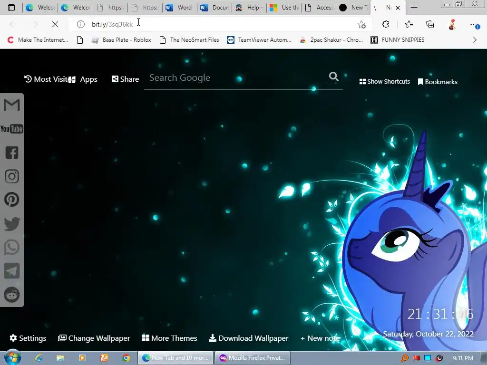Open a new browser tab
This screenshot has width=487, height=365.
click(x=414, y=8)
